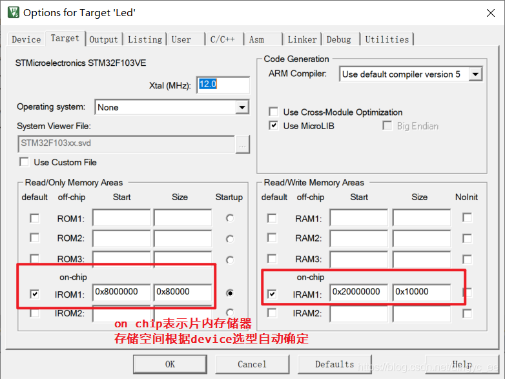Open the C/C++ tab
The width and height of the screenshot is (505, 379).
click(225, 39)
